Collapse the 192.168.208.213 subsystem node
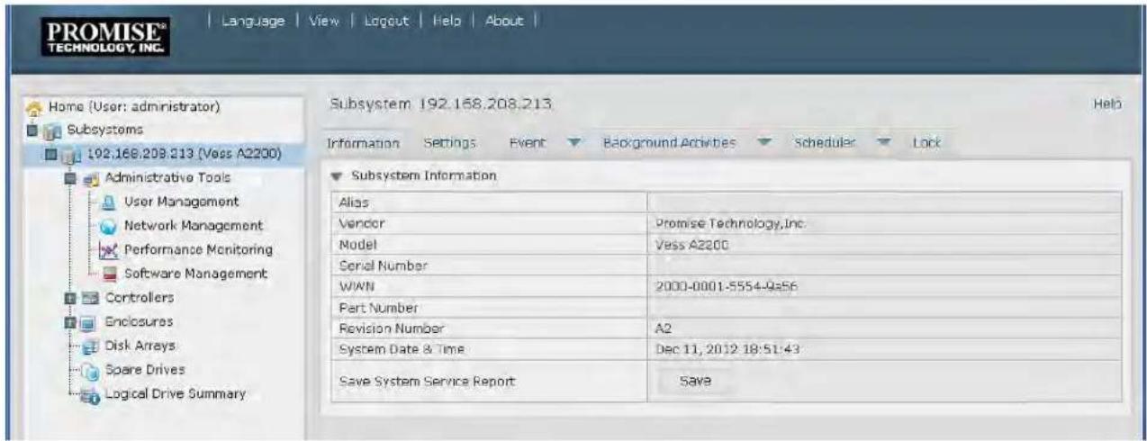The width and height of the screenshot is (1147, 441). click(52, 155)
